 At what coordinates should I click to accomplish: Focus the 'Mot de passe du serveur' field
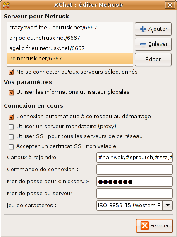134,193
